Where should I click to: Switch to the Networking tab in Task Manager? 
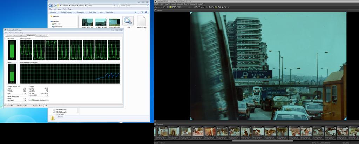(x=39, y=36)
